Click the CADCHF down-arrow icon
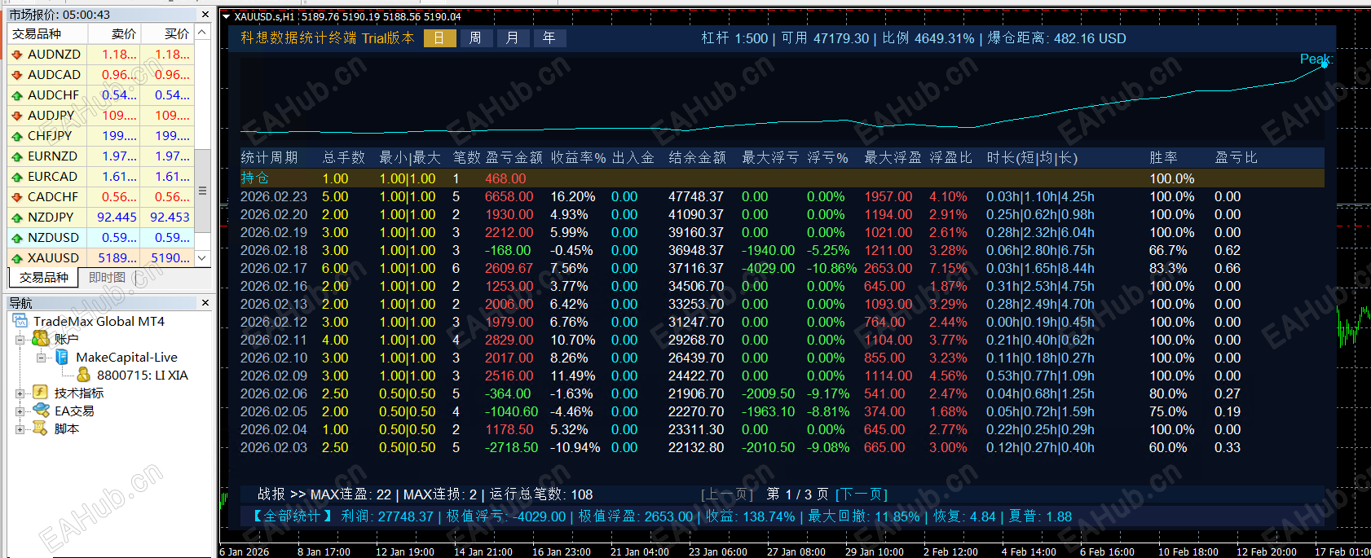This screenshot has height=558, width=1371. [17, 197]
